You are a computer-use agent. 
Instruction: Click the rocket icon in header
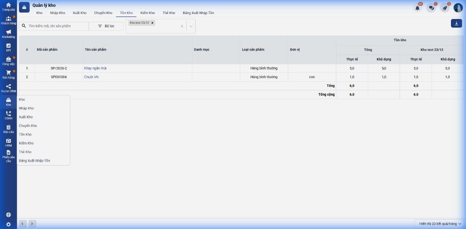point(444,8)
